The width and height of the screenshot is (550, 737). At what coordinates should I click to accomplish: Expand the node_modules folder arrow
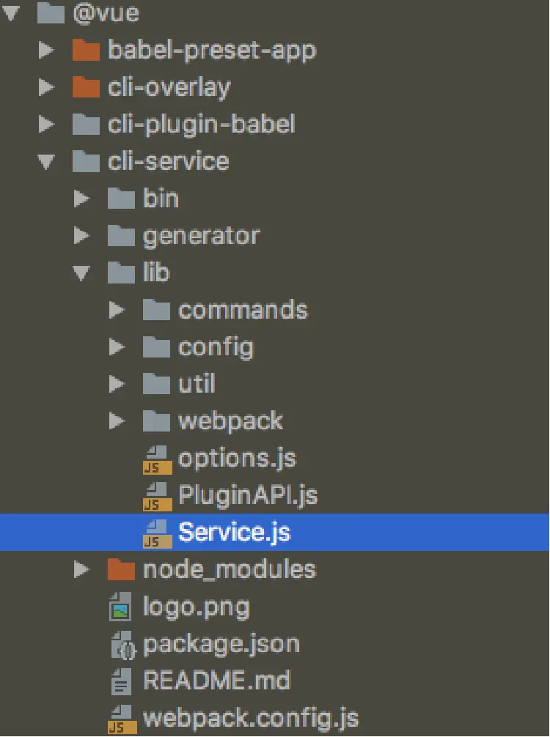(x=82, y=569)
